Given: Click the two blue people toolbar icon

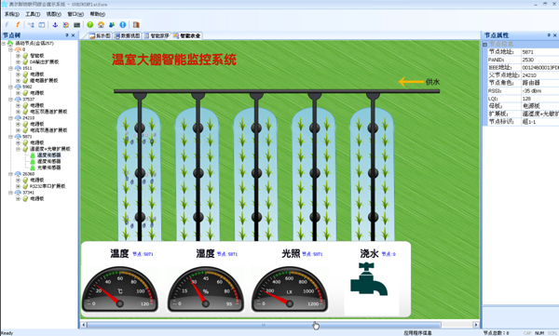Looking at the screenshot, I should pos(112,24).
